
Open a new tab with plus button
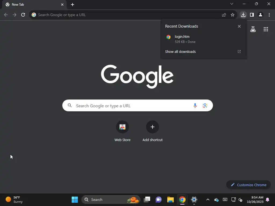(x=73, y=5)
